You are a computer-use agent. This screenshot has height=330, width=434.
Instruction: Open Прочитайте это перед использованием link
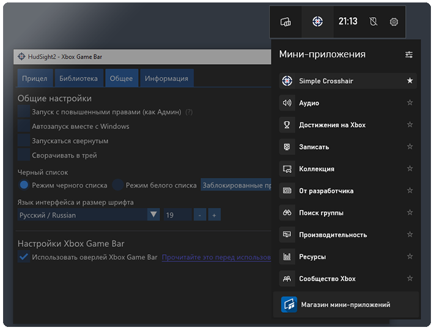tap(216, 257)
